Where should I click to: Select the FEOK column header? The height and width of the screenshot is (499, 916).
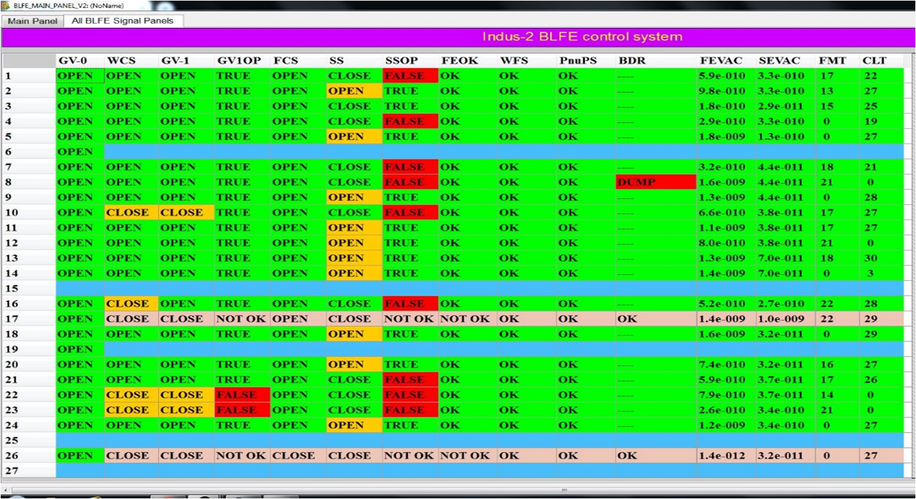click(468, 60)
